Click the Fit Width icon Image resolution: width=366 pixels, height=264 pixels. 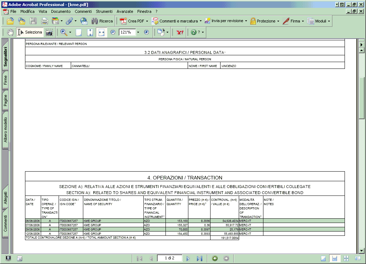[101, 32]
